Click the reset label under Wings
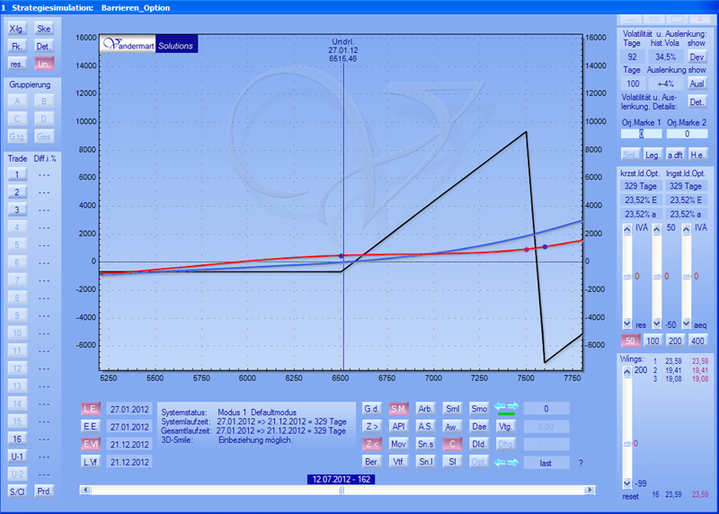This screenshot has height=514, width=719. point(631,495)
